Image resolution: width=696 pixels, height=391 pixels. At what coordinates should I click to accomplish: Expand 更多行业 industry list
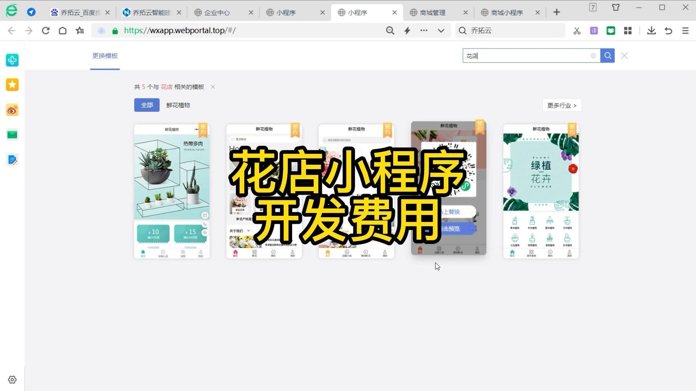(562, 105)
